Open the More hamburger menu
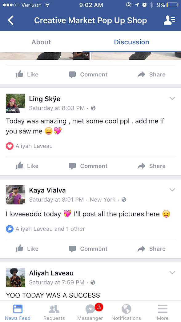 tap(163, 312)
